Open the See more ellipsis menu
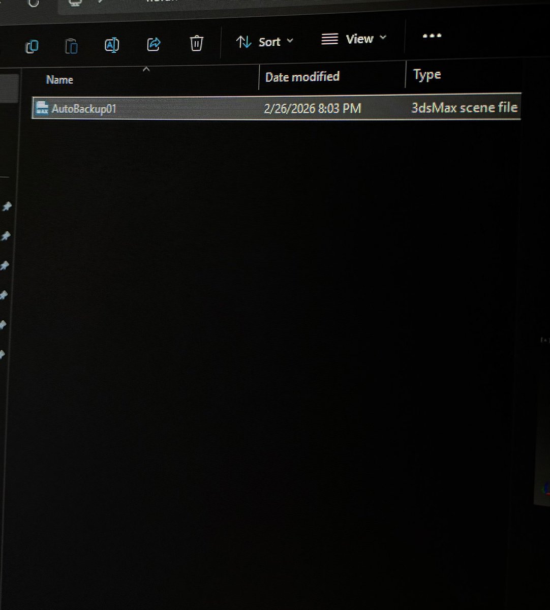This screenshot has height=610, width=550. tap(432, 36)
